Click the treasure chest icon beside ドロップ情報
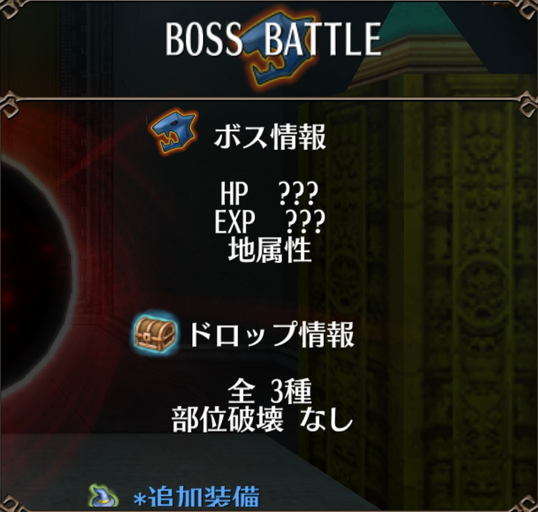The width and height of the screenshot is (538, 512). pos(155,333)
